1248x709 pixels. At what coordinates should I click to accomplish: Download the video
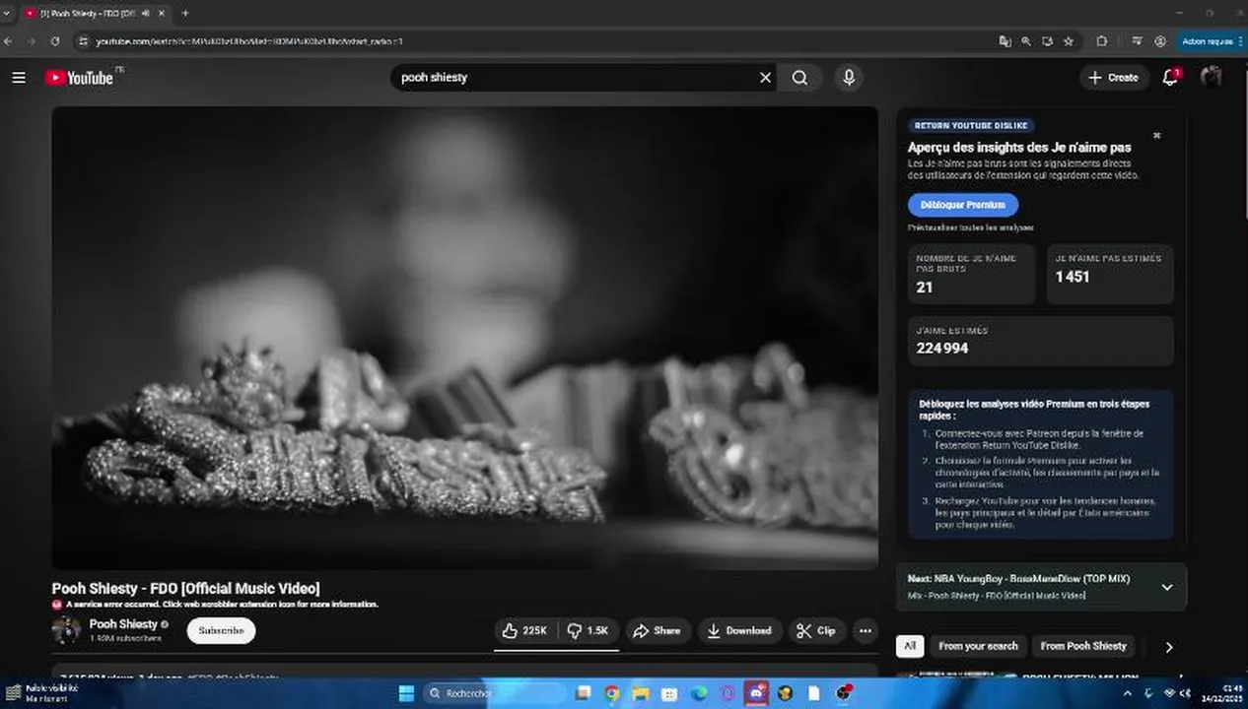(739, 631)
